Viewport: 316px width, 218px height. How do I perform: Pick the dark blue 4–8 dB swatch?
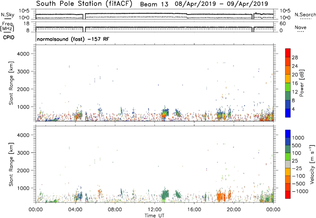(x=288, y=104)
